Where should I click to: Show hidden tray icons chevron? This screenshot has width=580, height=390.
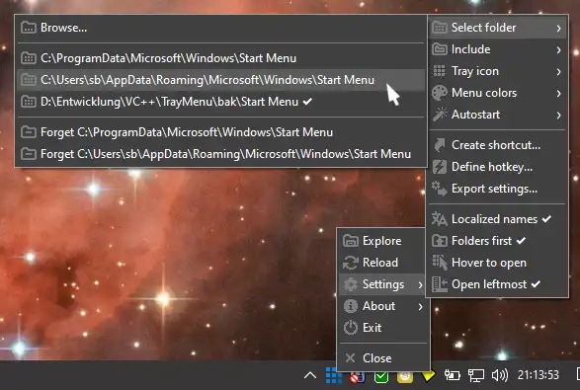click(x=310, y=375)
